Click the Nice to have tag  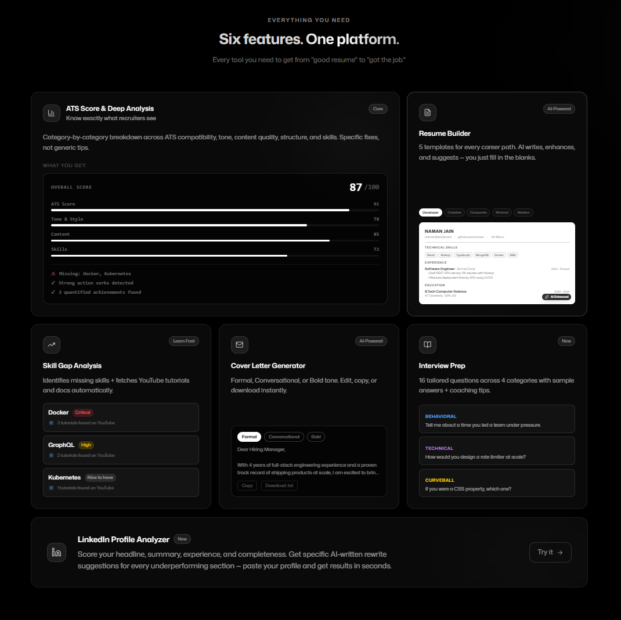100,477
